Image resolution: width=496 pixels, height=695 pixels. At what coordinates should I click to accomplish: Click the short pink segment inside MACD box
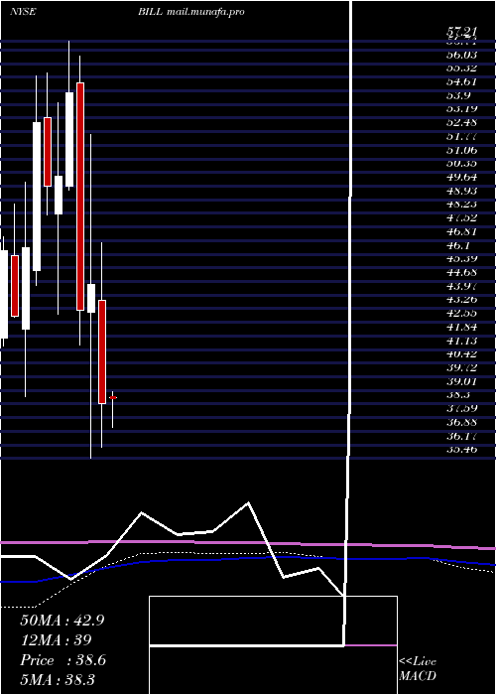(x=370, y=645)
